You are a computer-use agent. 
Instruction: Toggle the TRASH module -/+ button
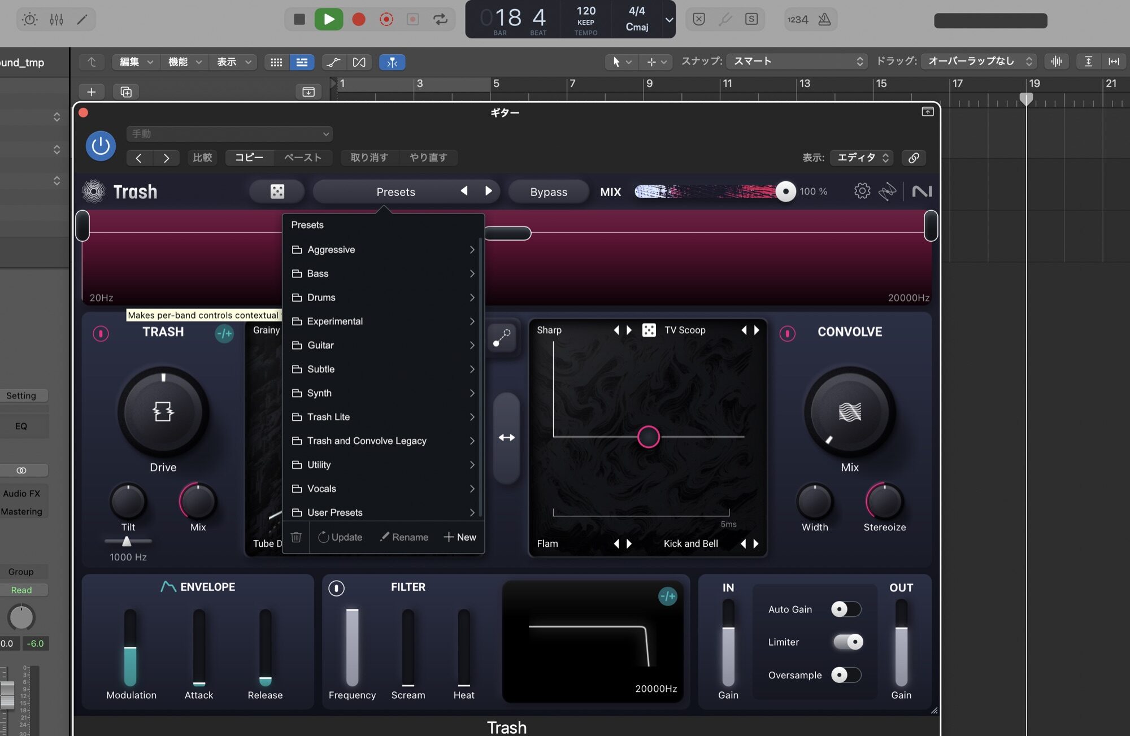224,333
